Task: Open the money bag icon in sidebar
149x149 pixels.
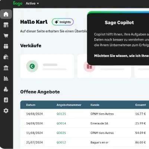Action: [x=6, y=89]
